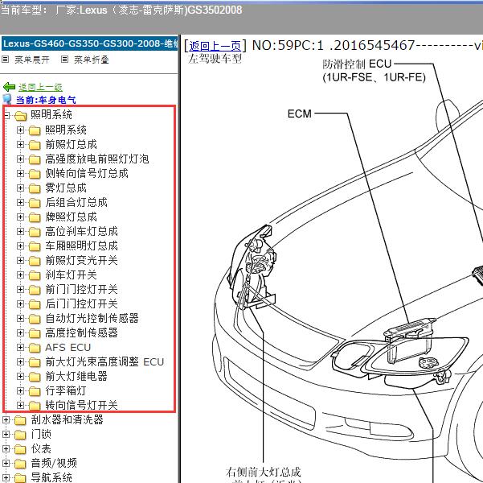Click the icon beside 菜单折叠
This screenshot has width=483, height=483.
pyautogui.click(x=64, y=60)
